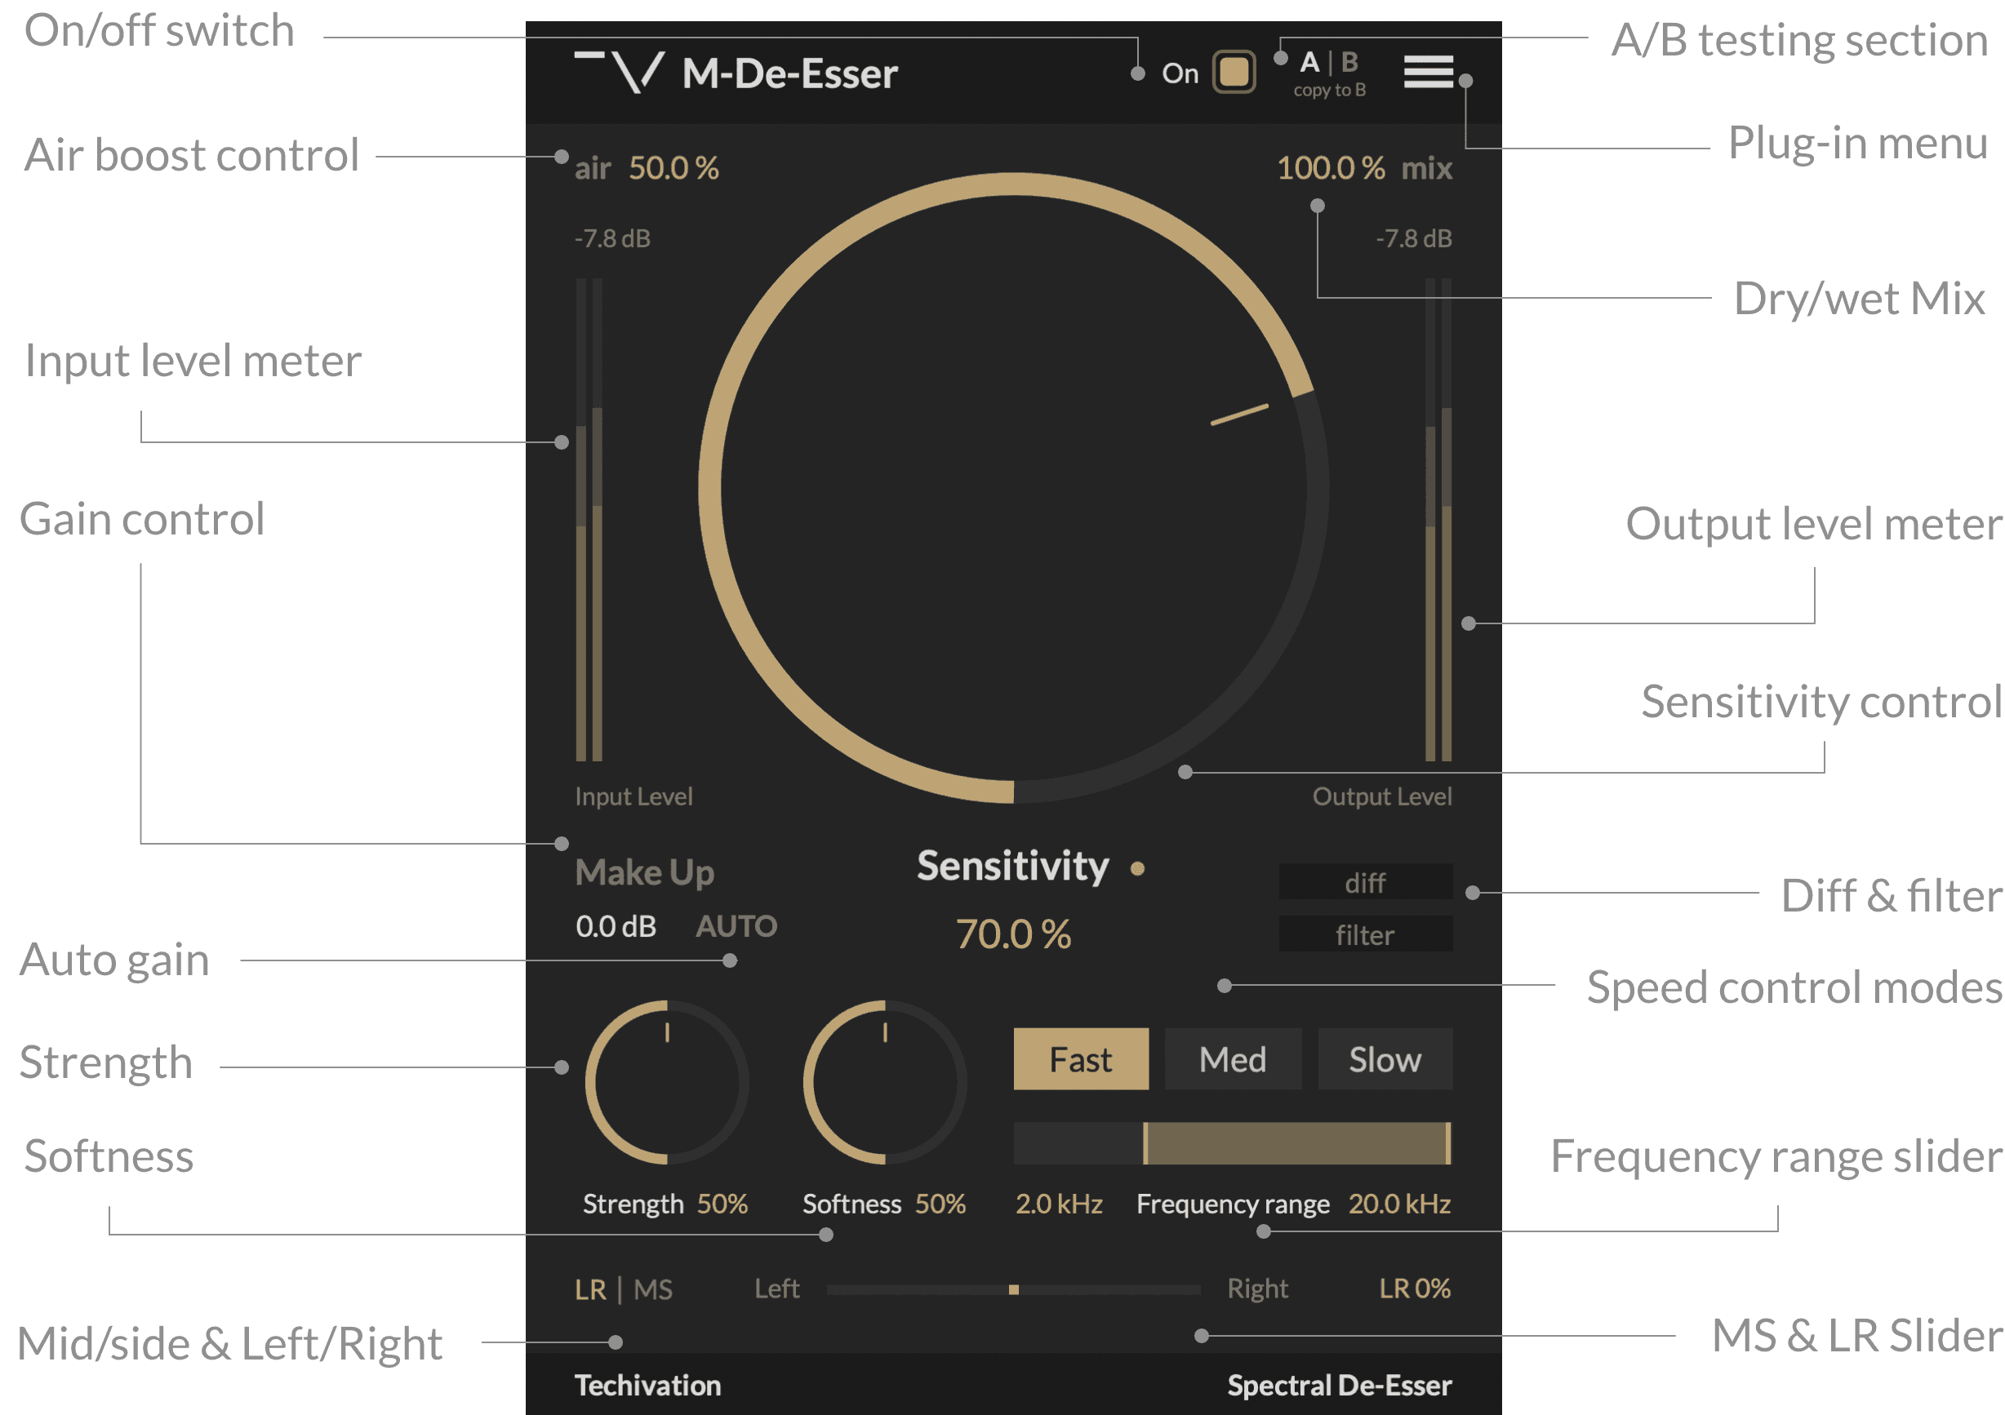The height and width of the screenshot is (1415, 2005).
Task: Click the M-De-Esser title text
Action: point(789,73)
